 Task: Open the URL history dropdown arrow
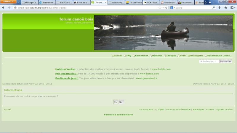[163, 8]
